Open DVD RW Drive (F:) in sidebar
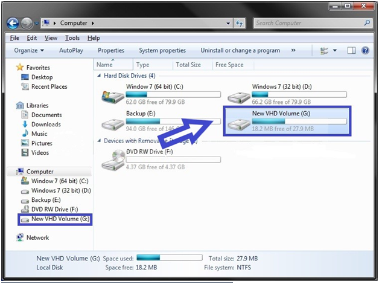The width and height of the screenshot is (379, 284). [55, 209]
